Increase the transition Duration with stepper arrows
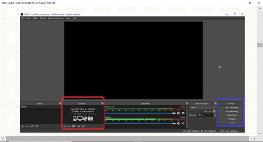The width and height of the screenshot is (263, 142). click(x=215, y=114)
